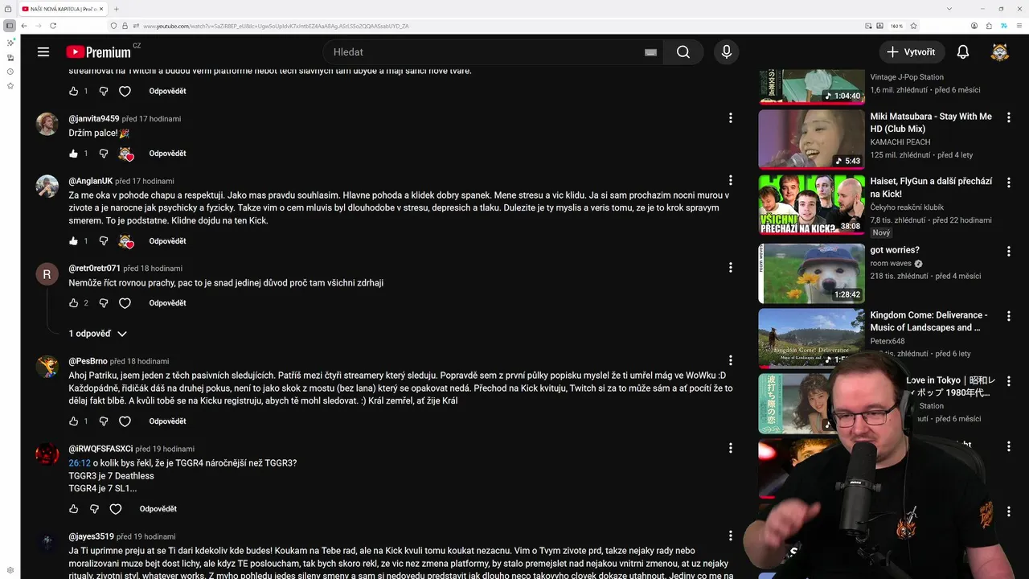Dislike the comment by @iRWQFSFASXCi
This screenshot has height=579, width=1029.
[94, 509]
